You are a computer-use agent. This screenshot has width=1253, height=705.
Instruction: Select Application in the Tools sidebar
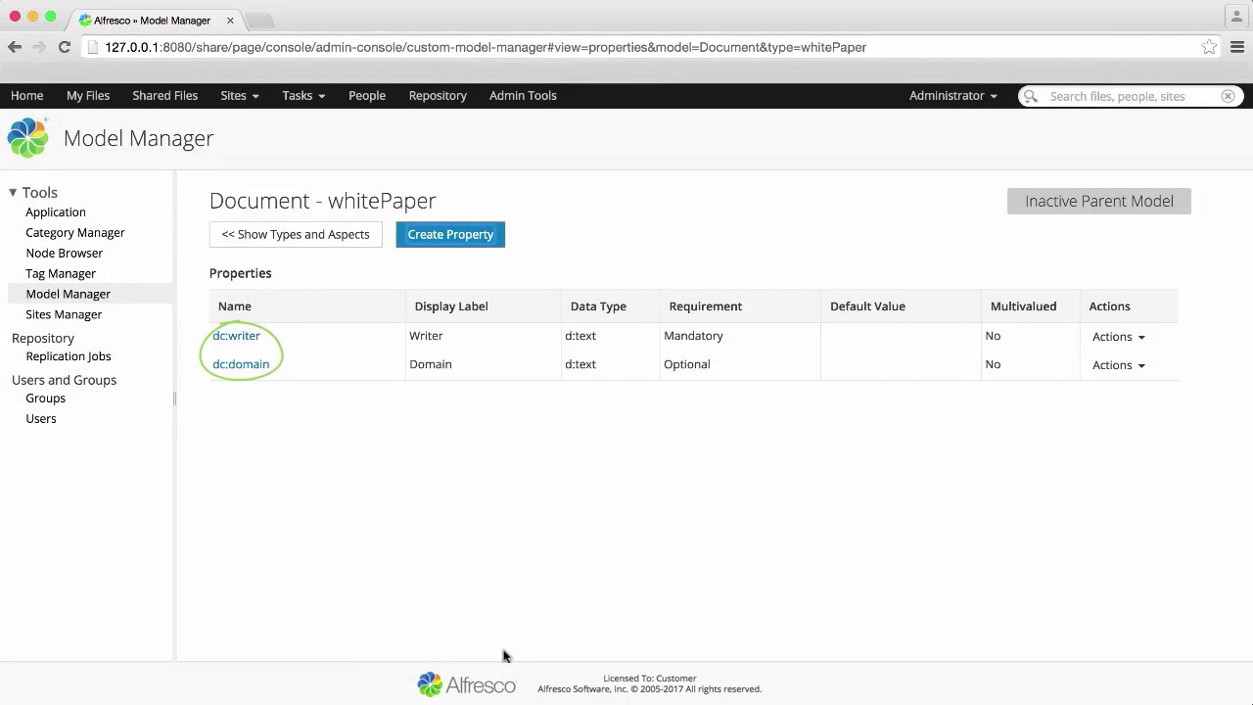point(56,212)
